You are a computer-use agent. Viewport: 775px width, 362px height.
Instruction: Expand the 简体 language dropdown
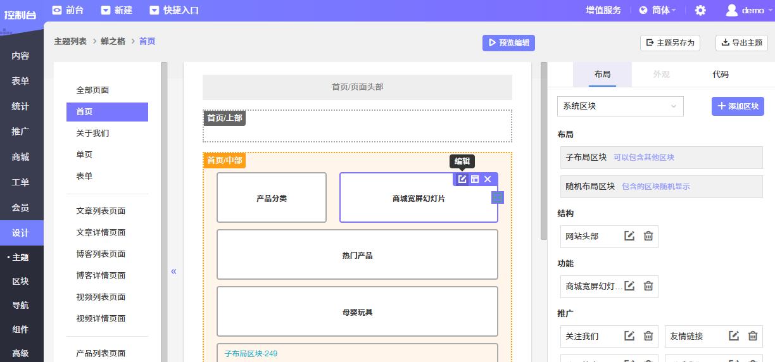tap(658, 10)
